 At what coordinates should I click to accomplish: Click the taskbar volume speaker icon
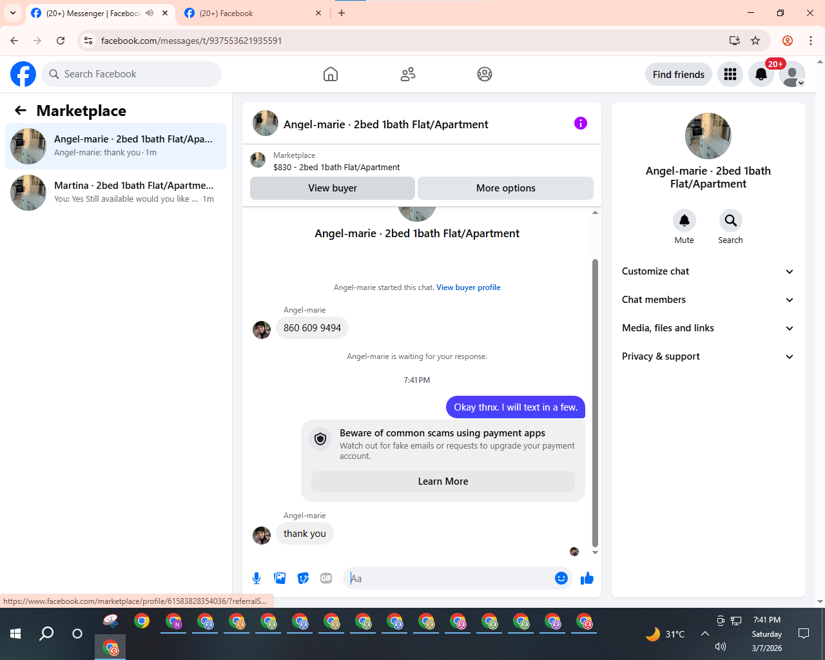tap(721, 646)
